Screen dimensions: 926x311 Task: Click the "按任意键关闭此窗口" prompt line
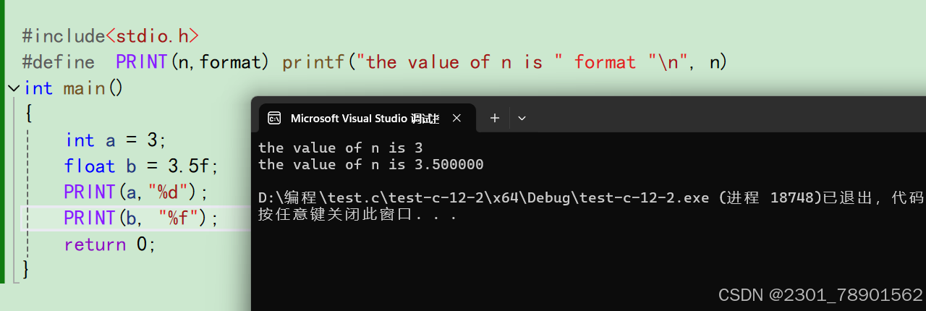pos(357,215)
